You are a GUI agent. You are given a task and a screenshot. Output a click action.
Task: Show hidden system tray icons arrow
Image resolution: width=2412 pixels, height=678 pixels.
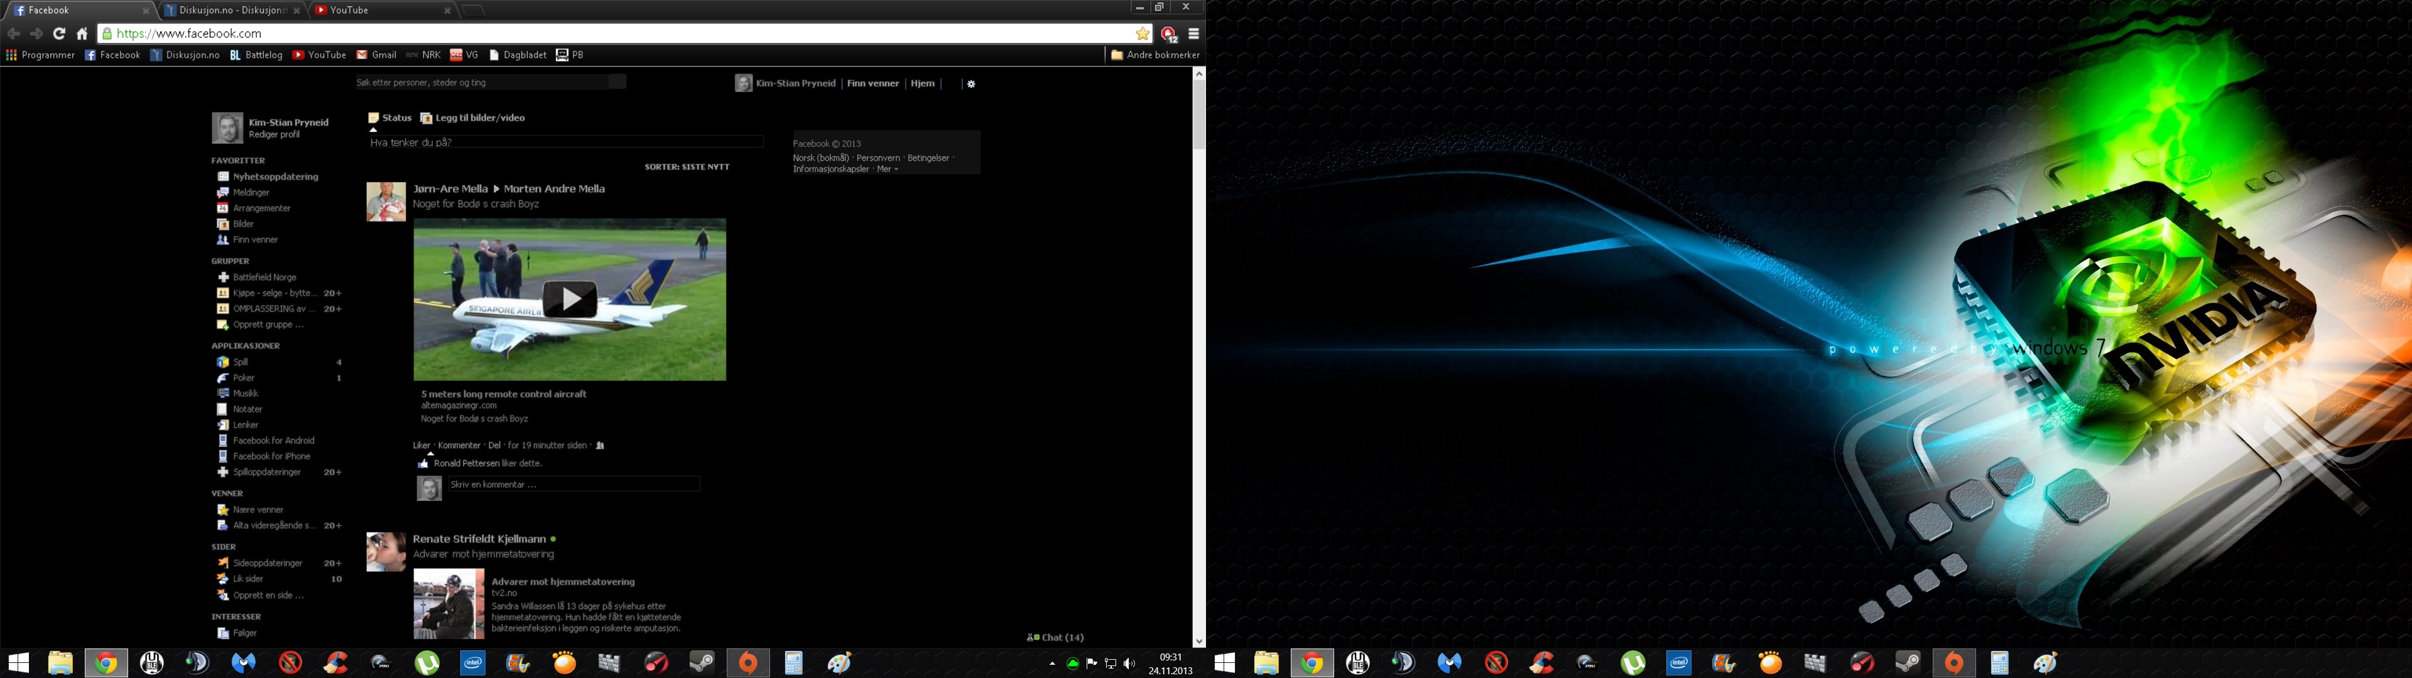click(x=1053, y=664)
